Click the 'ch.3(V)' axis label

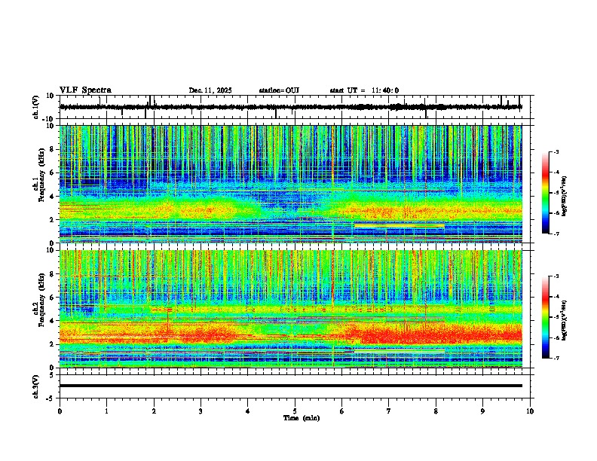coord(36,386)
